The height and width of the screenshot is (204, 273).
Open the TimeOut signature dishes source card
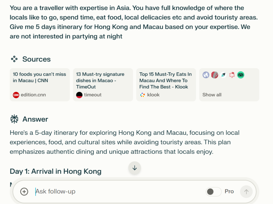103,85
